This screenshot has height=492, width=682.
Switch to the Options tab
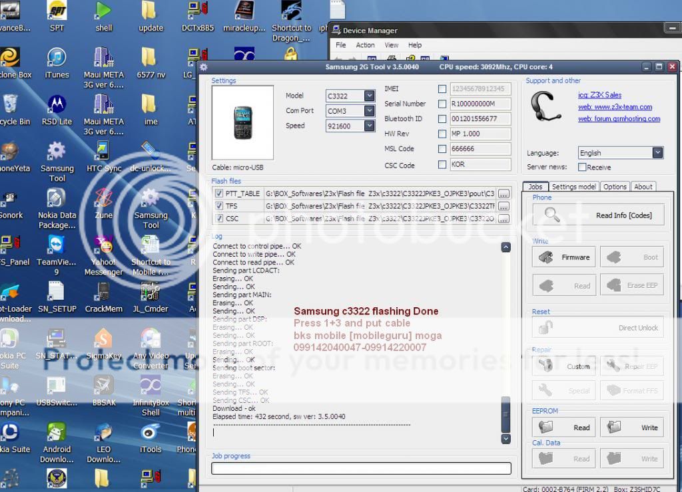615,187
